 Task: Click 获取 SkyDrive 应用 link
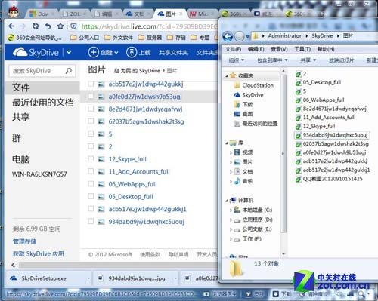tap(39, 253)
